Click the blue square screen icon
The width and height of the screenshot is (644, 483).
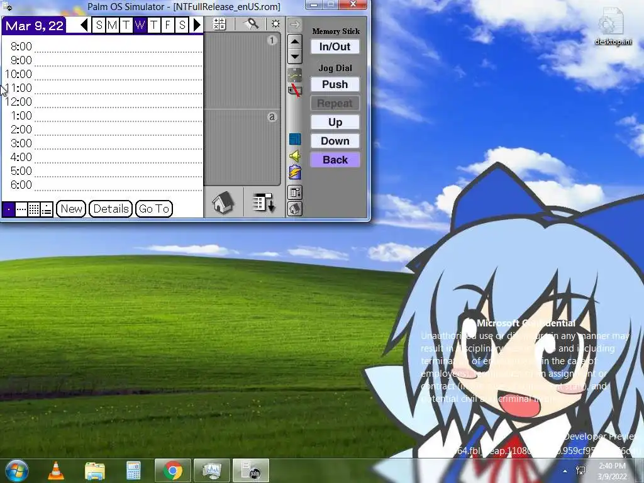[294, 139]
